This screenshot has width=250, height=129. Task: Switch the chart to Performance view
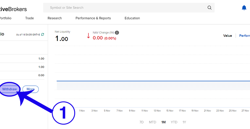point(244,36)
